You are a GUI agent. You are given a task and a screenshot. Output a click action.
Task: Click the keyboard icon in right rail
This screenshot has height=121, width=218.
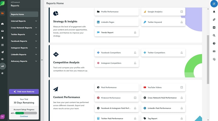click(214, 51)
